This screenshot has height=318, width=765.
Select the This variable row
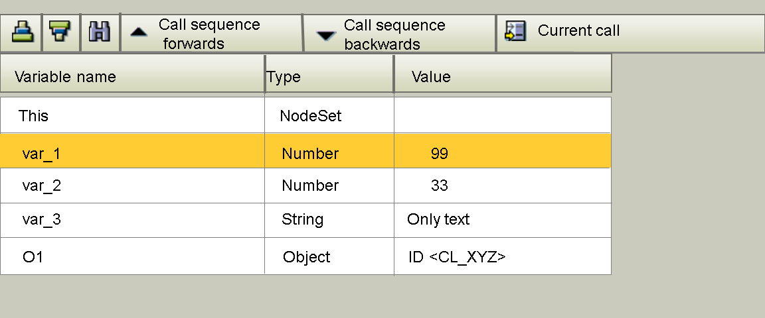point(34,116)
